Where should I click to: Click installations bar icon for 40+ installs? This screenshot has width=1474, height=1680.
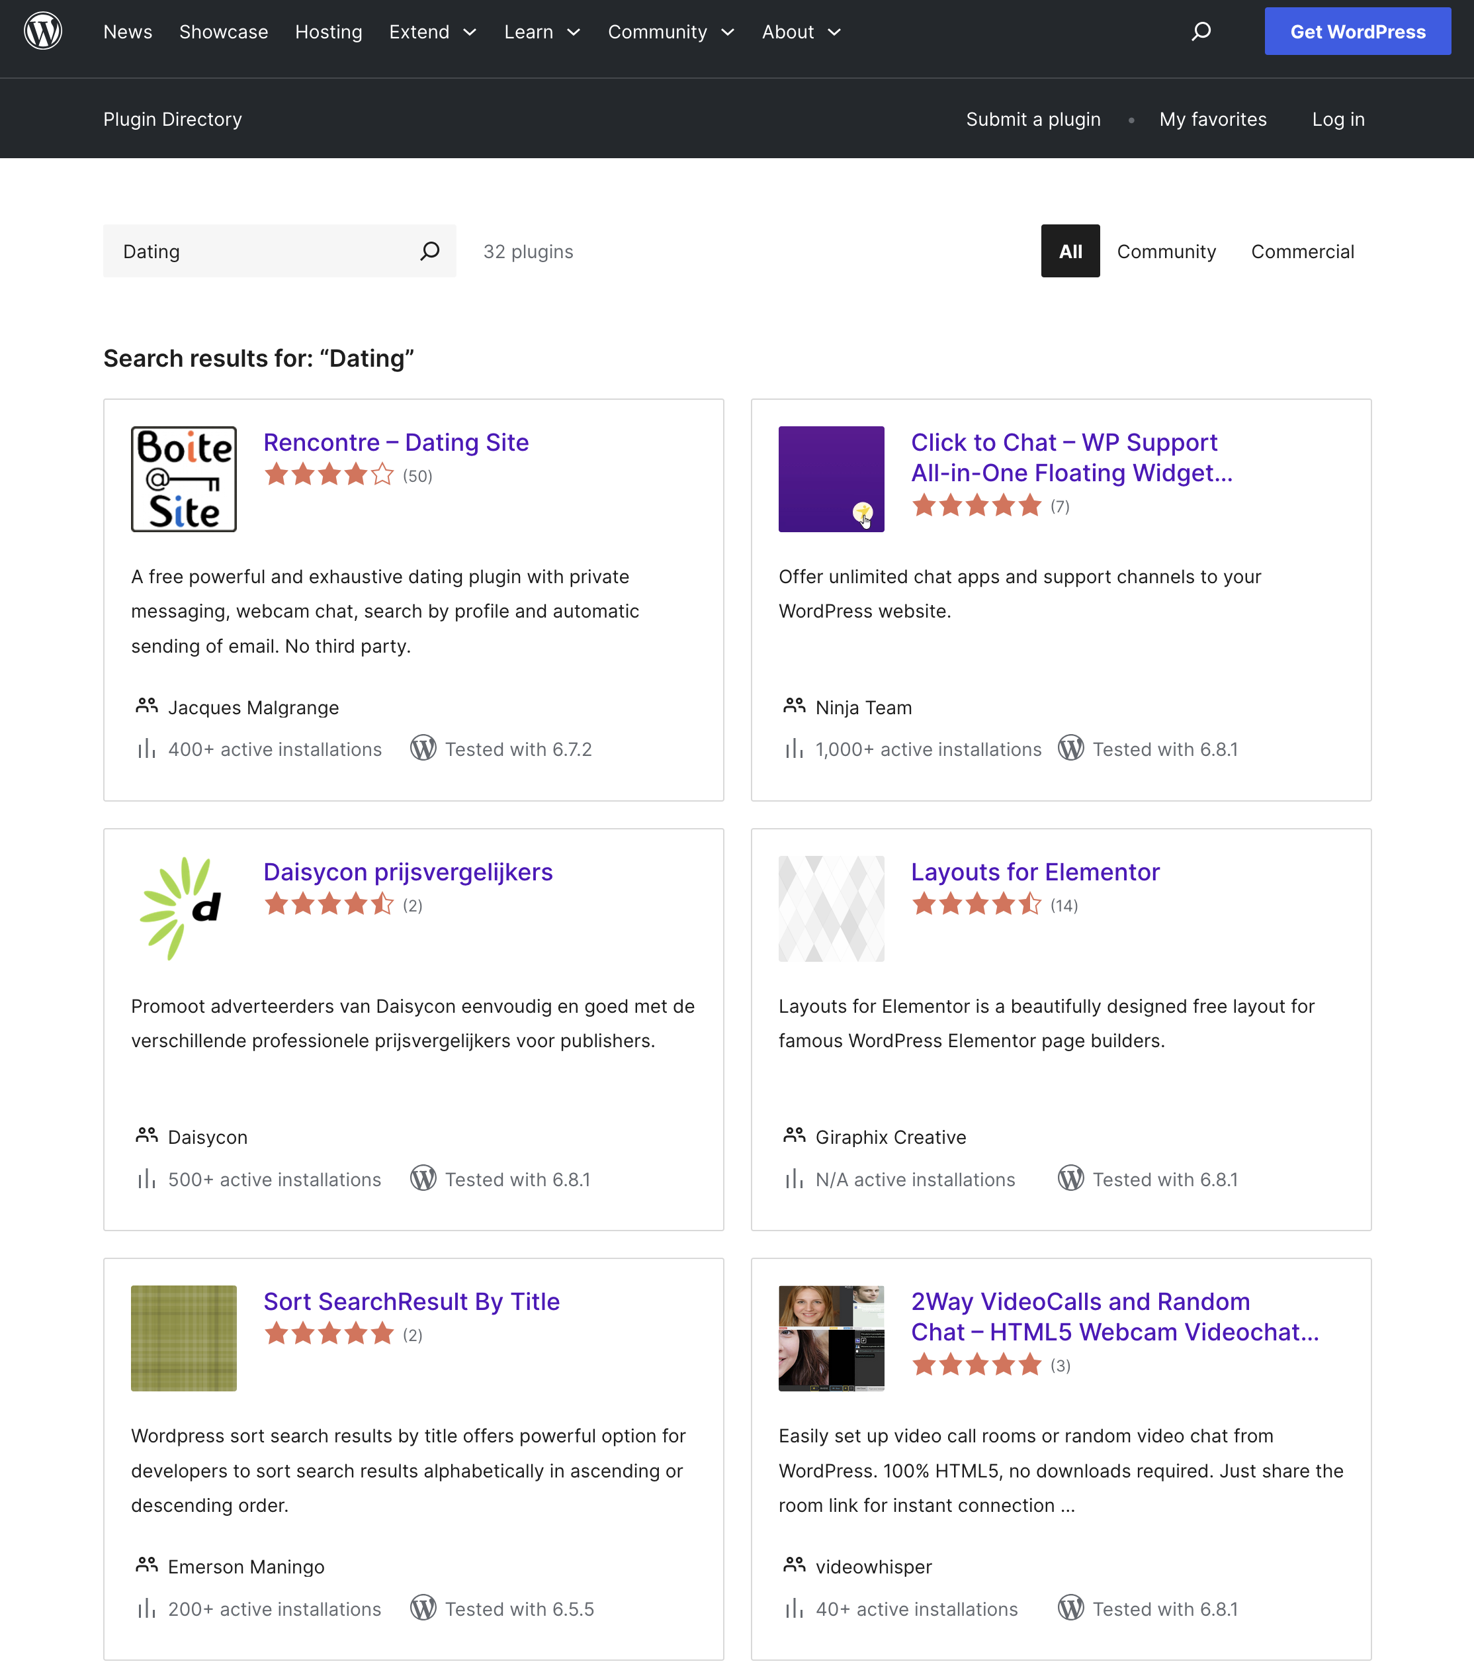click(x=794, y=1609)
